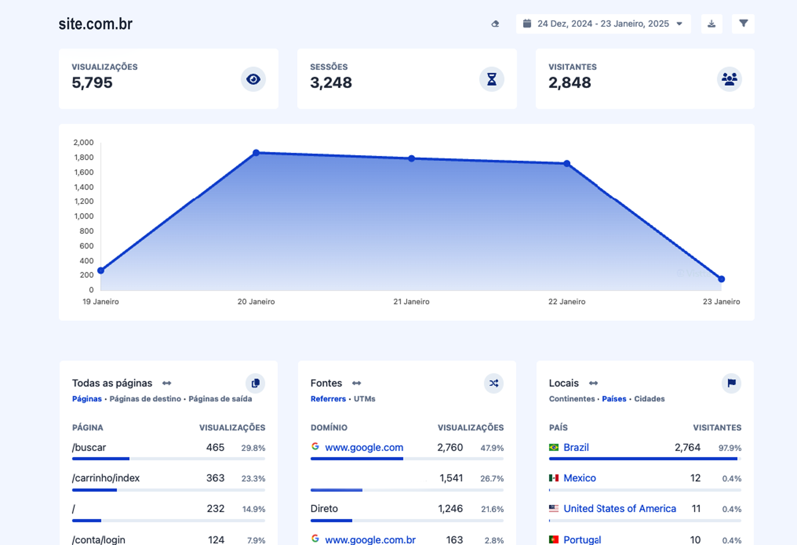The width and height of the screenshot is (797, 545).
Task: Click the site.com.br title
Action: coord(95,24)
